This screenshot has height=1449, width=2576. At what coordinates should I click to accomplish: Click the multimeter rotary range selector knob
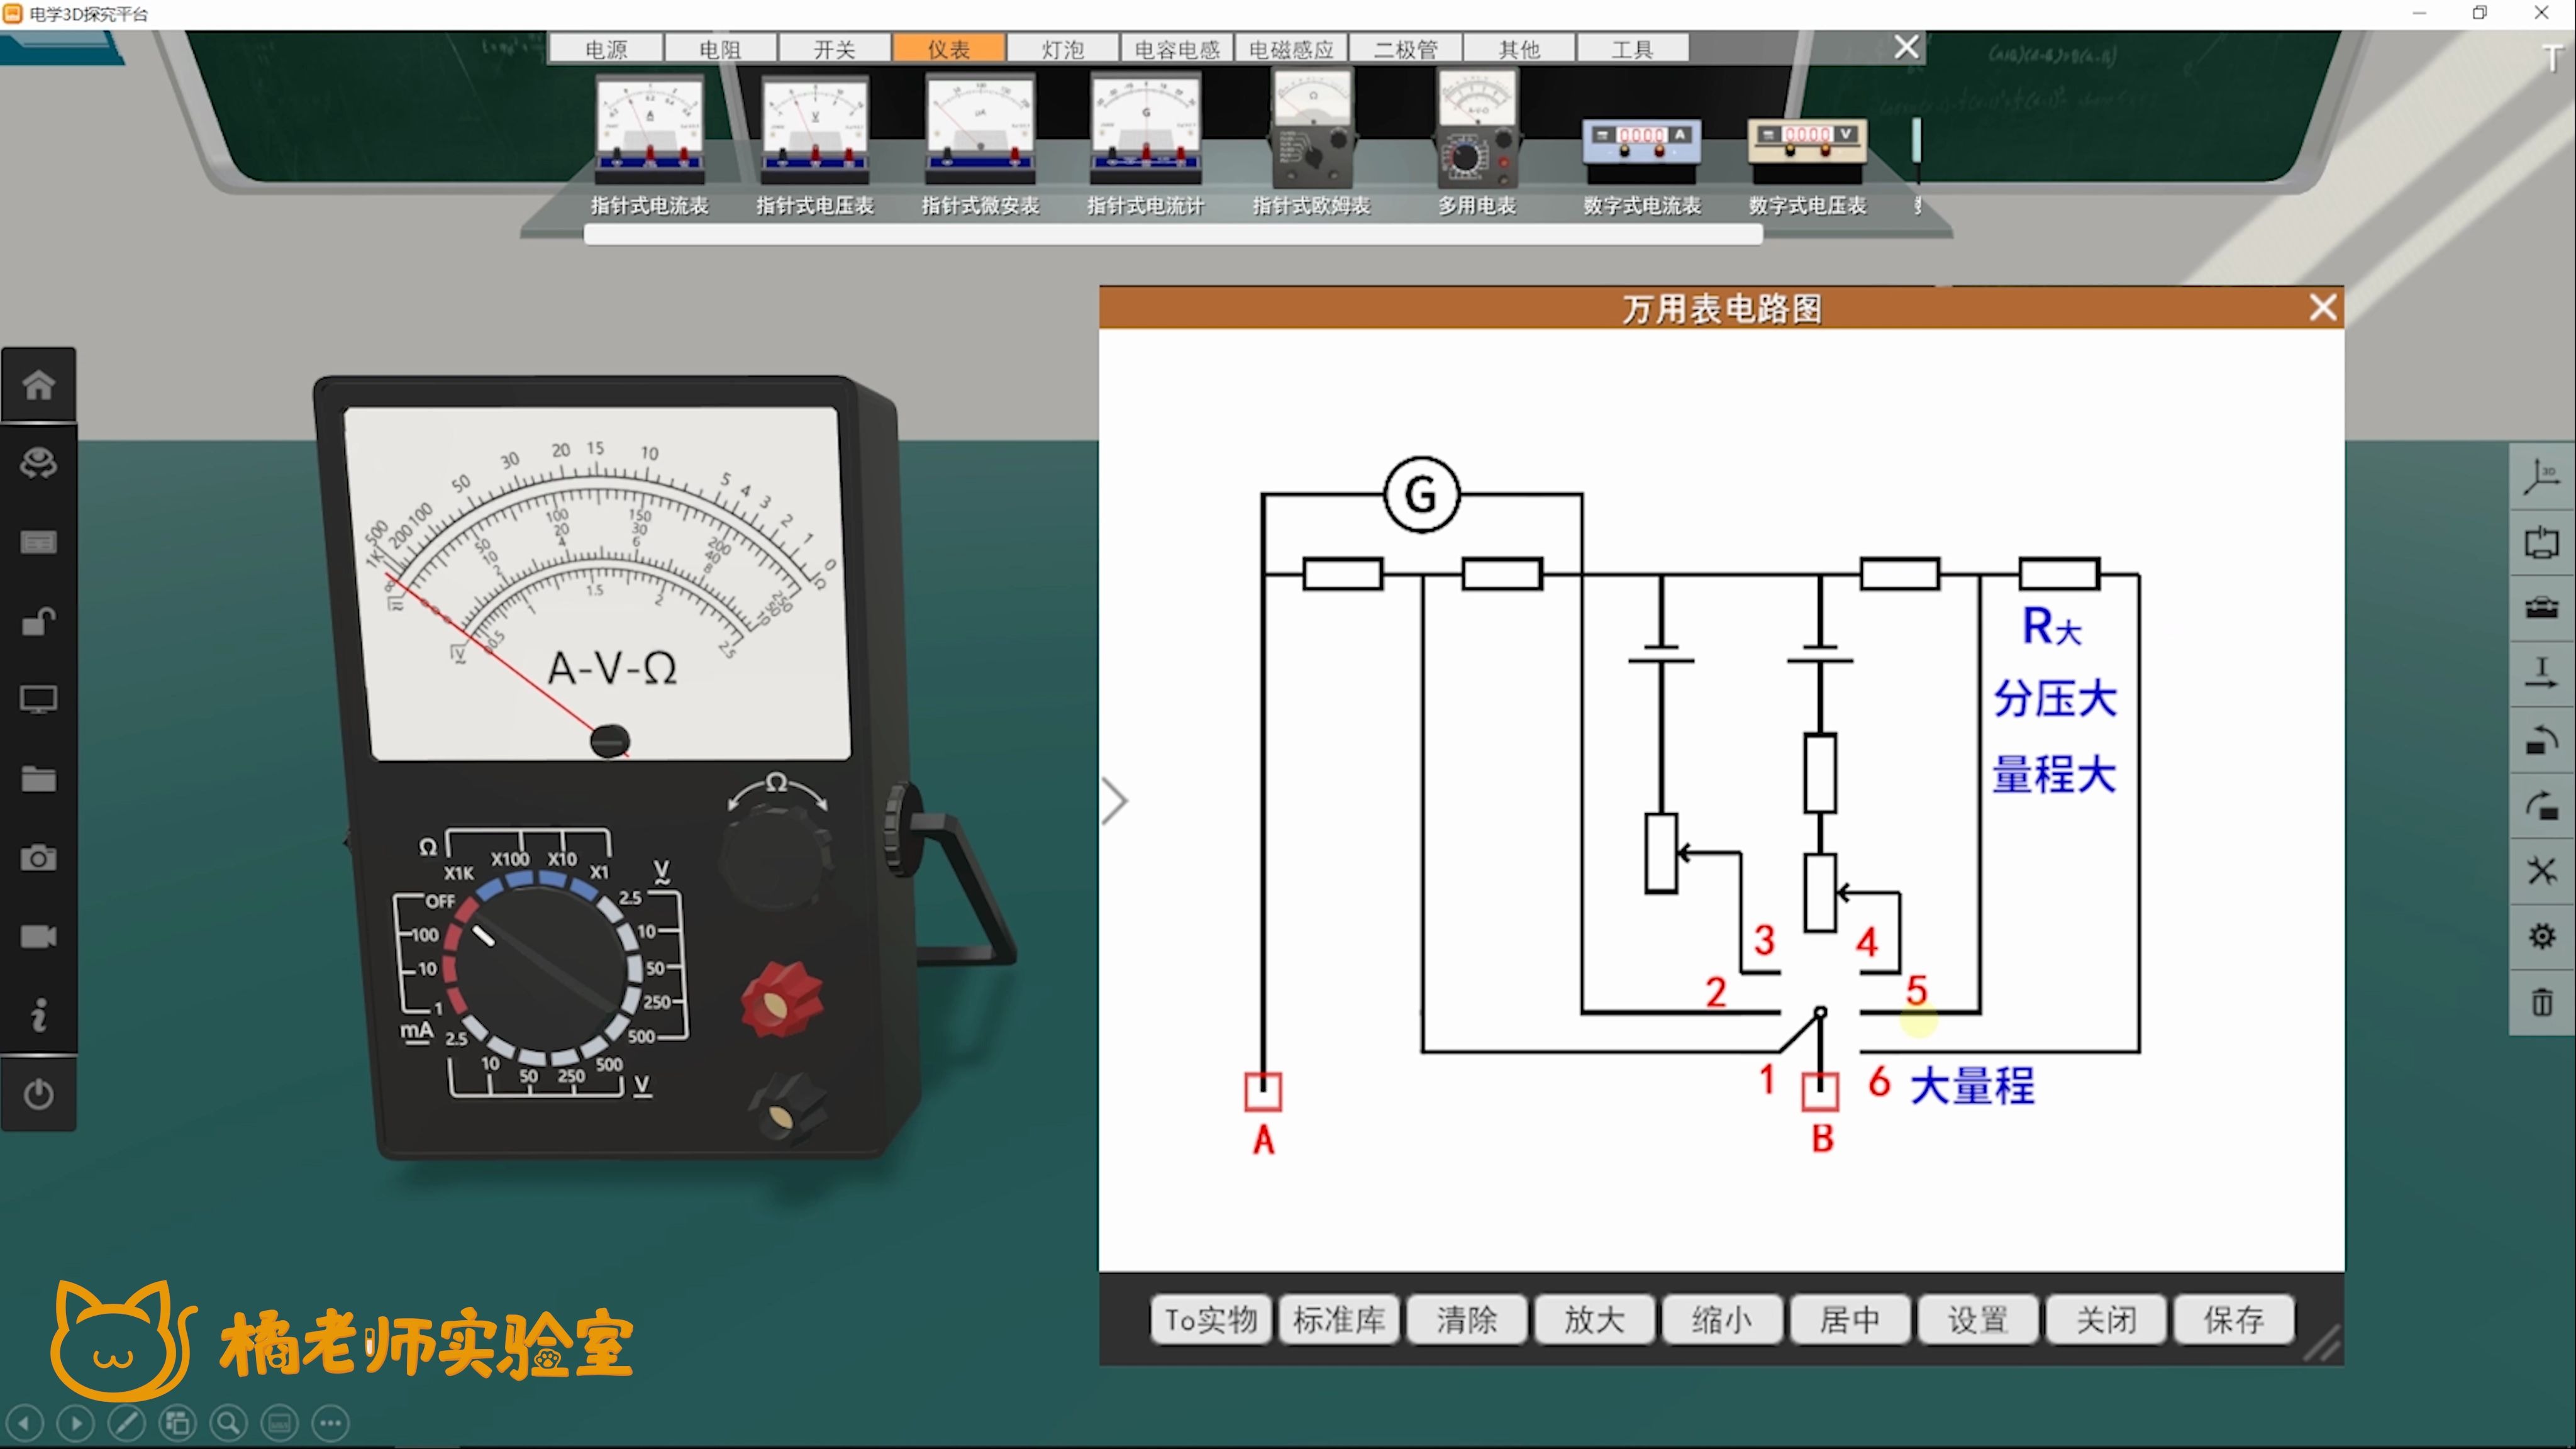(x=541, y=971)
